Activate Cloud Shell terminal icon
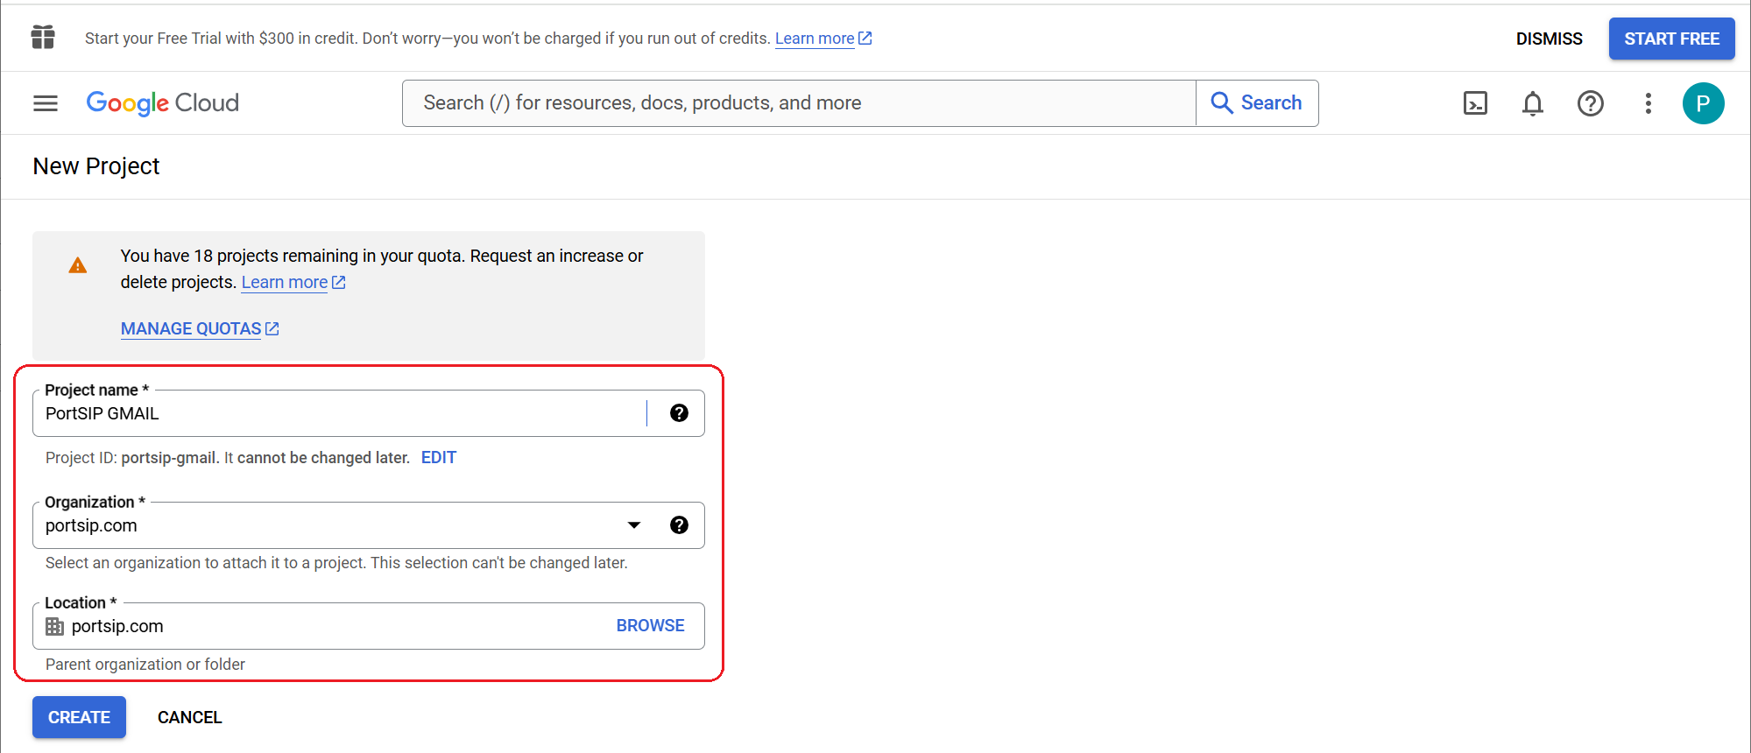 [x=1475, y=103]
